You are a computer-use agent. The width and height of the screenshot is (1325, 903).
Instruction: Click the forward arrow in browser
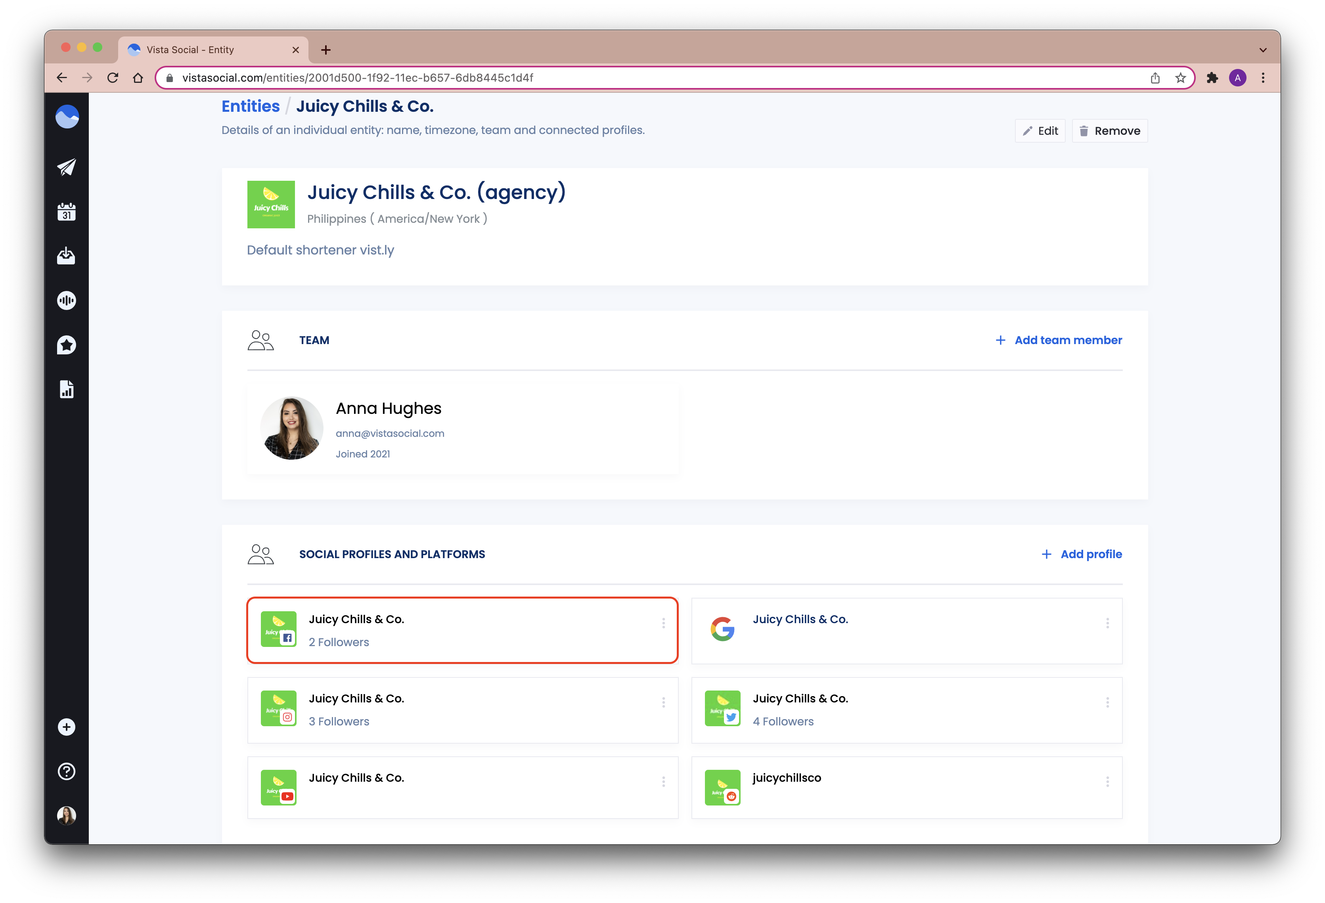(x=87, y=78)
